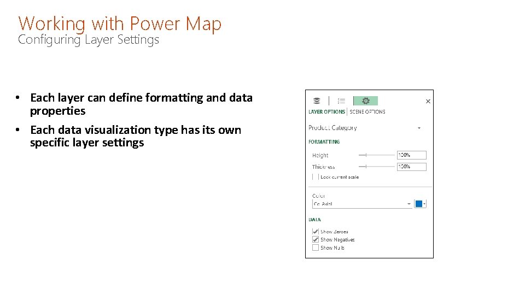Viewport: 525px width, 295px height.
Task: Click the bullet about formatting and data properties
Action: [x=141, y=104]
